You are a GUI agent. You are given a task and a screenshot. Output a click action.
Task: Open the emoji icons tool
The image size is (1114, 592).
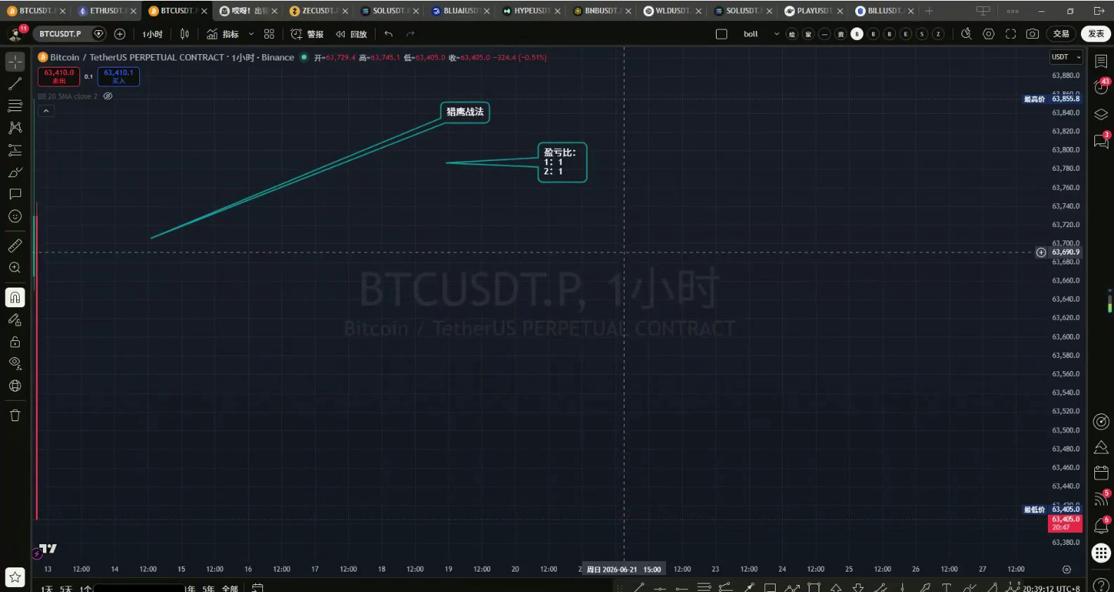(x=15, y=217)
